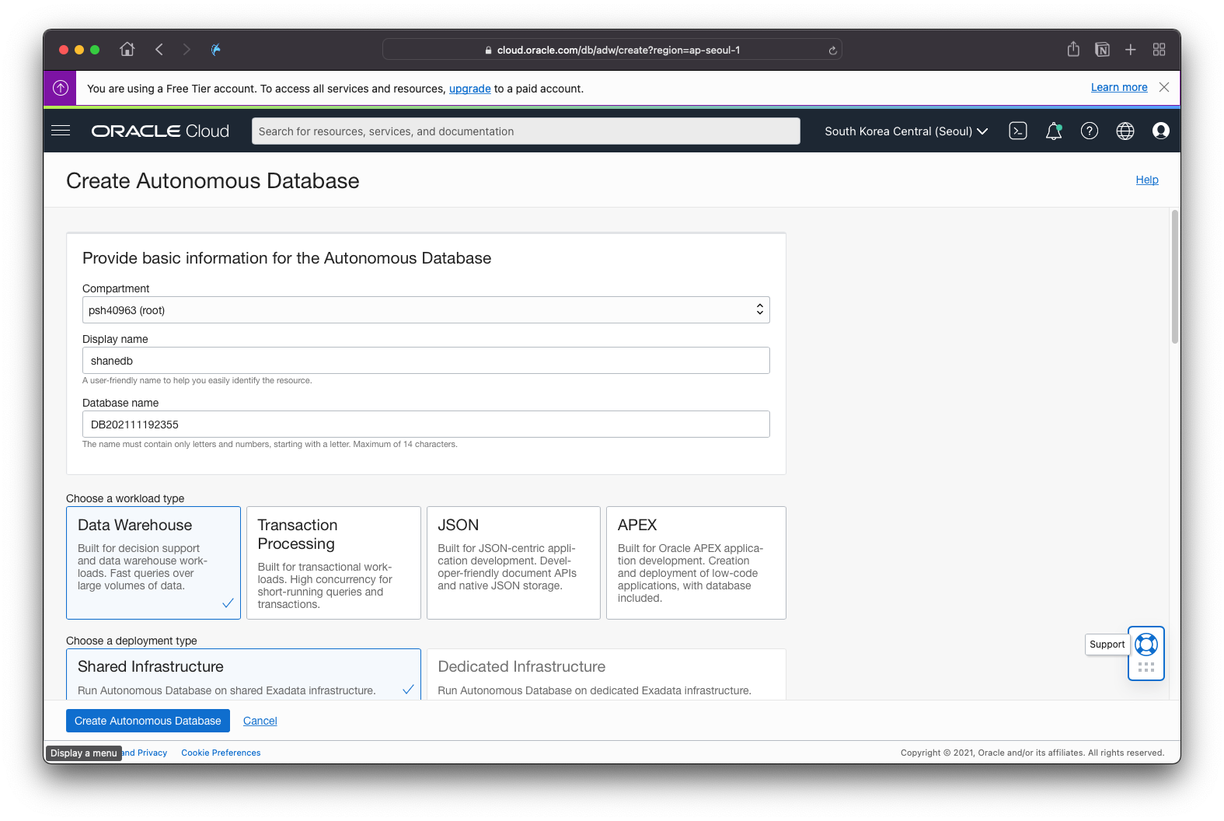This screenshot has height=821, width=1224.
Task: Open the Oracle Cloud navigation hamburger menu
Action: coord(61,131)
